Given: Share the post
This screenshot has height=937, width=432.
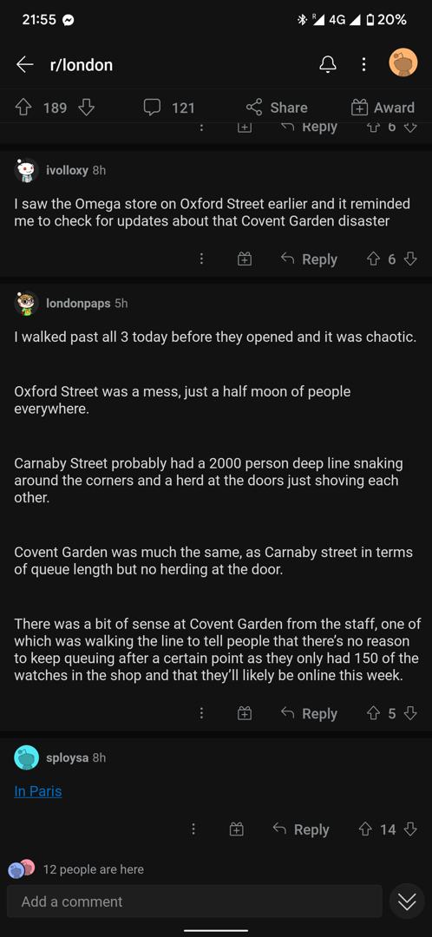Looking at the screenshot, I should [278, 108].
